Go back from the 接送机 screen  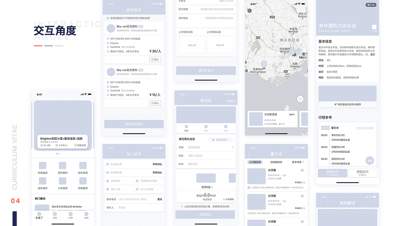(x=179, y=101)
